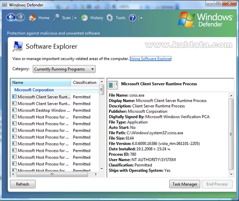
Task: Select the Tools menu label
Action: pos(120,18)
